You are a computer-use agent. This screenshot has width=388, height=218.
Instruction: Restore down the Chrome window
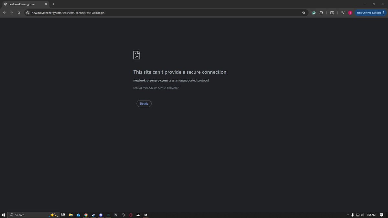pyautogui.click(x=374, y=4)
